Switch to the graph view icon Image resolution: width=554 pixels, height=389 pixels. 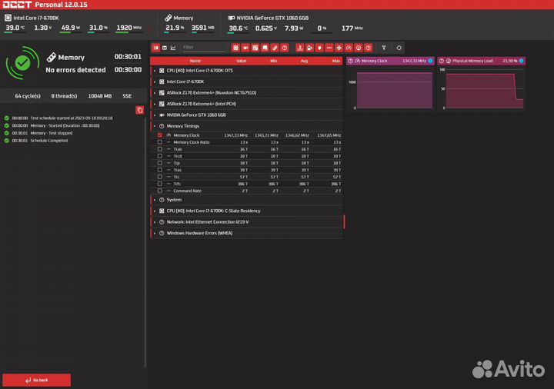point(173,48)
